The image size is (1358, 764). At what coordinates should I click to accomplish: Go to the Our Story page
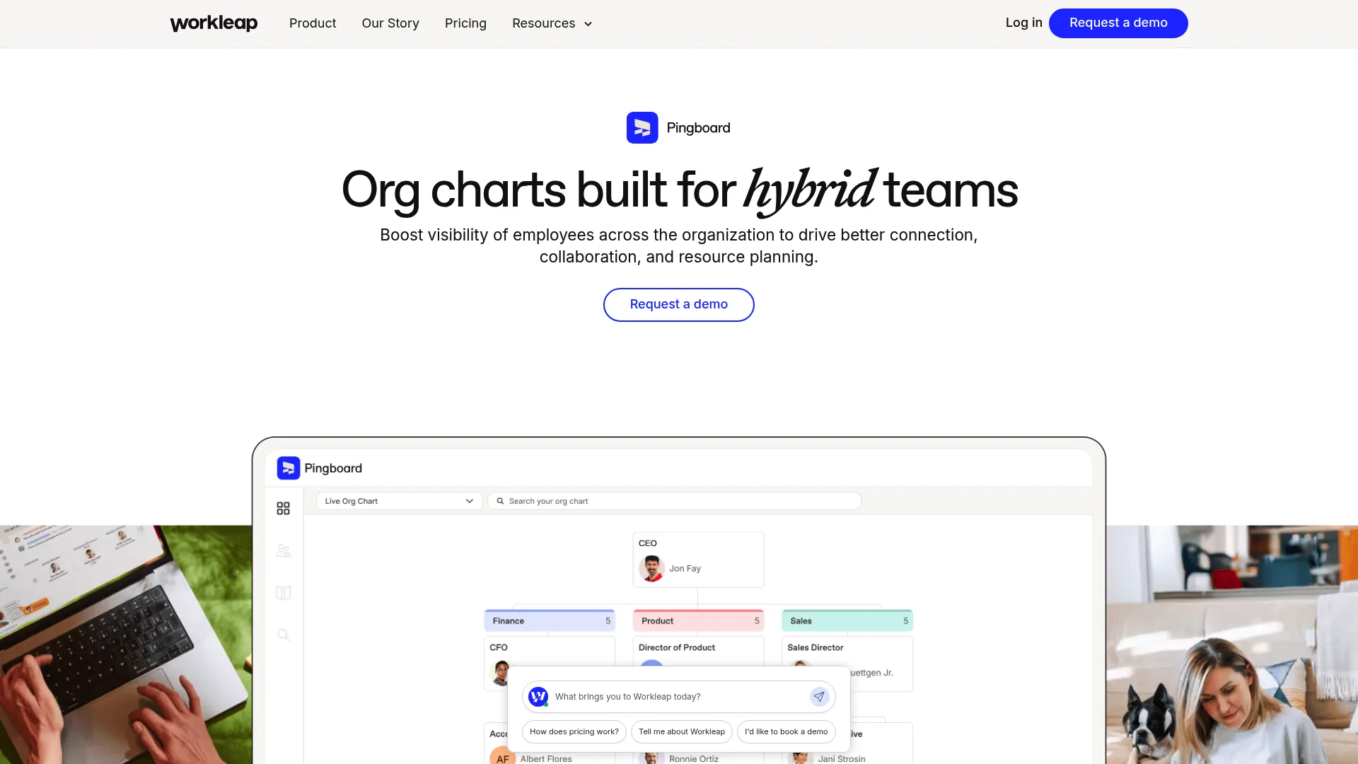click(390, 23)
